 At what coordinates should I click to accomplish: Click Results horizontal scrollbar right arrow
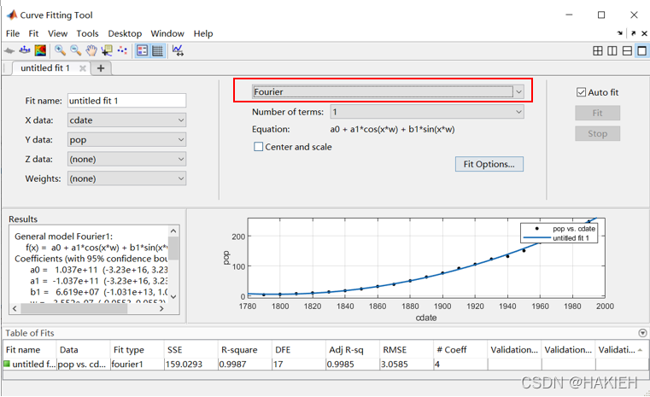click(161, 309)
